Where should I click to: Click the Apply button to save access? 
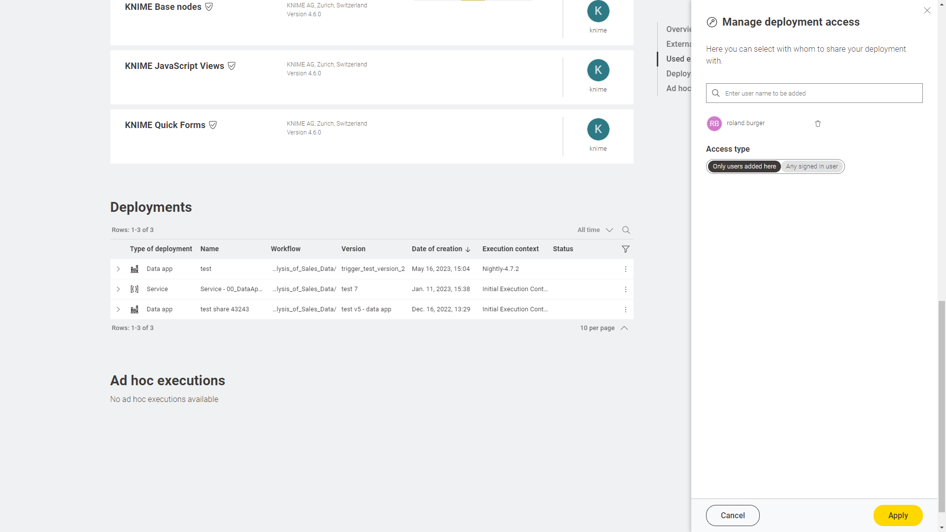click(898, 514)
